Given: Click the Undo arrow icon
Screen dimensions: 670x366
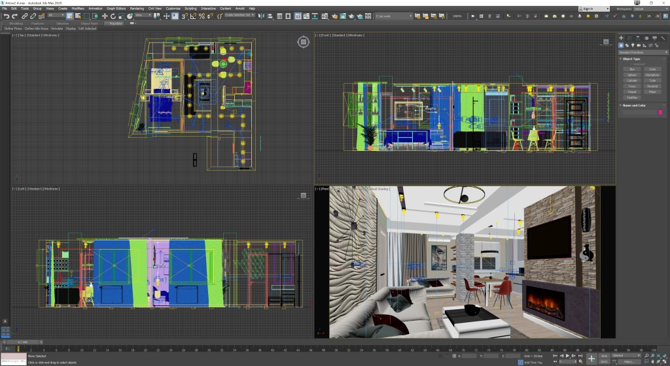Looking at the screenshot, I should point(6,16).
